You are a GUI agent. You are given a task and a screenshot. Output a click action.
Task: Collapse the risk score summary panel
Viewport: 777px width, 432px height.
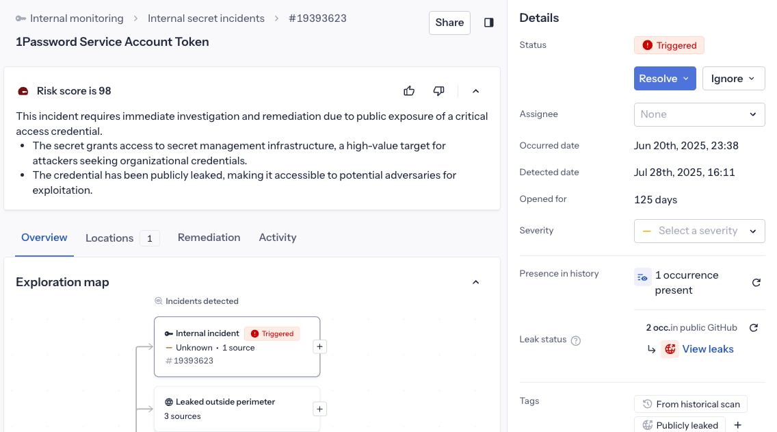tap(475, 91)
